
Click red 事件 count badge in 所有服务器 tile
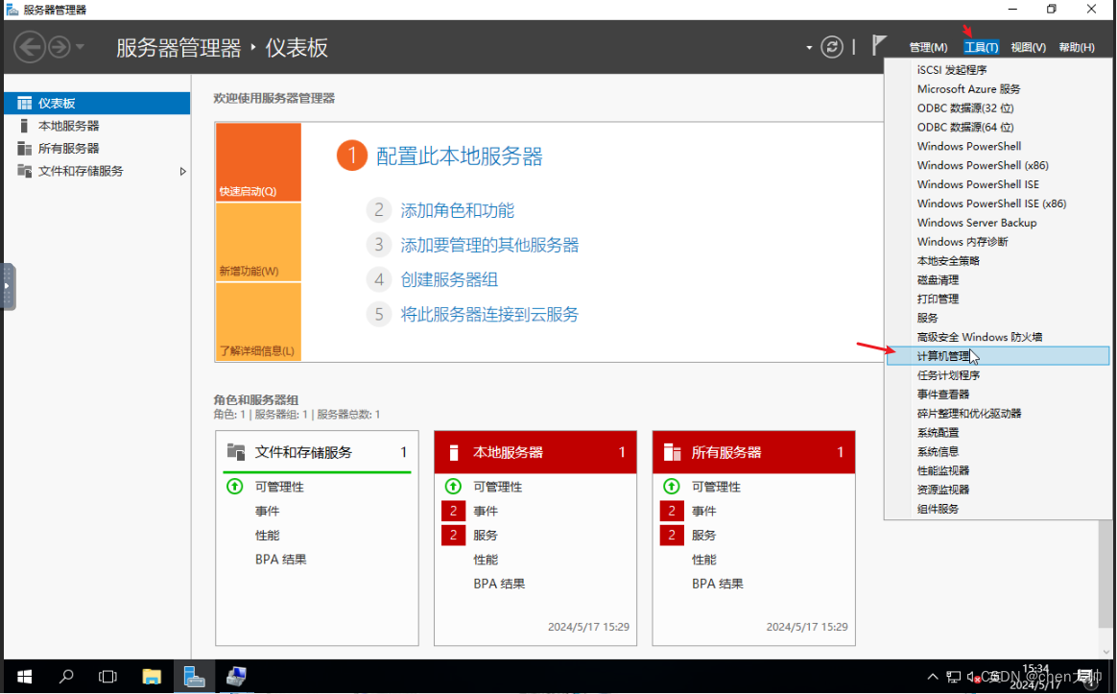click(x=671, y=511)
